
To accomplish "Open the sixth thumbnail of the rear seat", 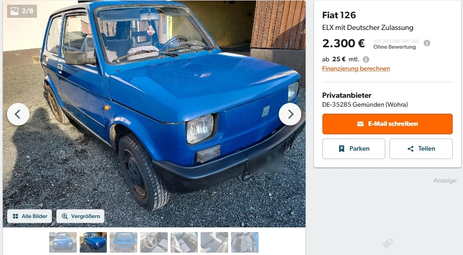I will [214, 242].
